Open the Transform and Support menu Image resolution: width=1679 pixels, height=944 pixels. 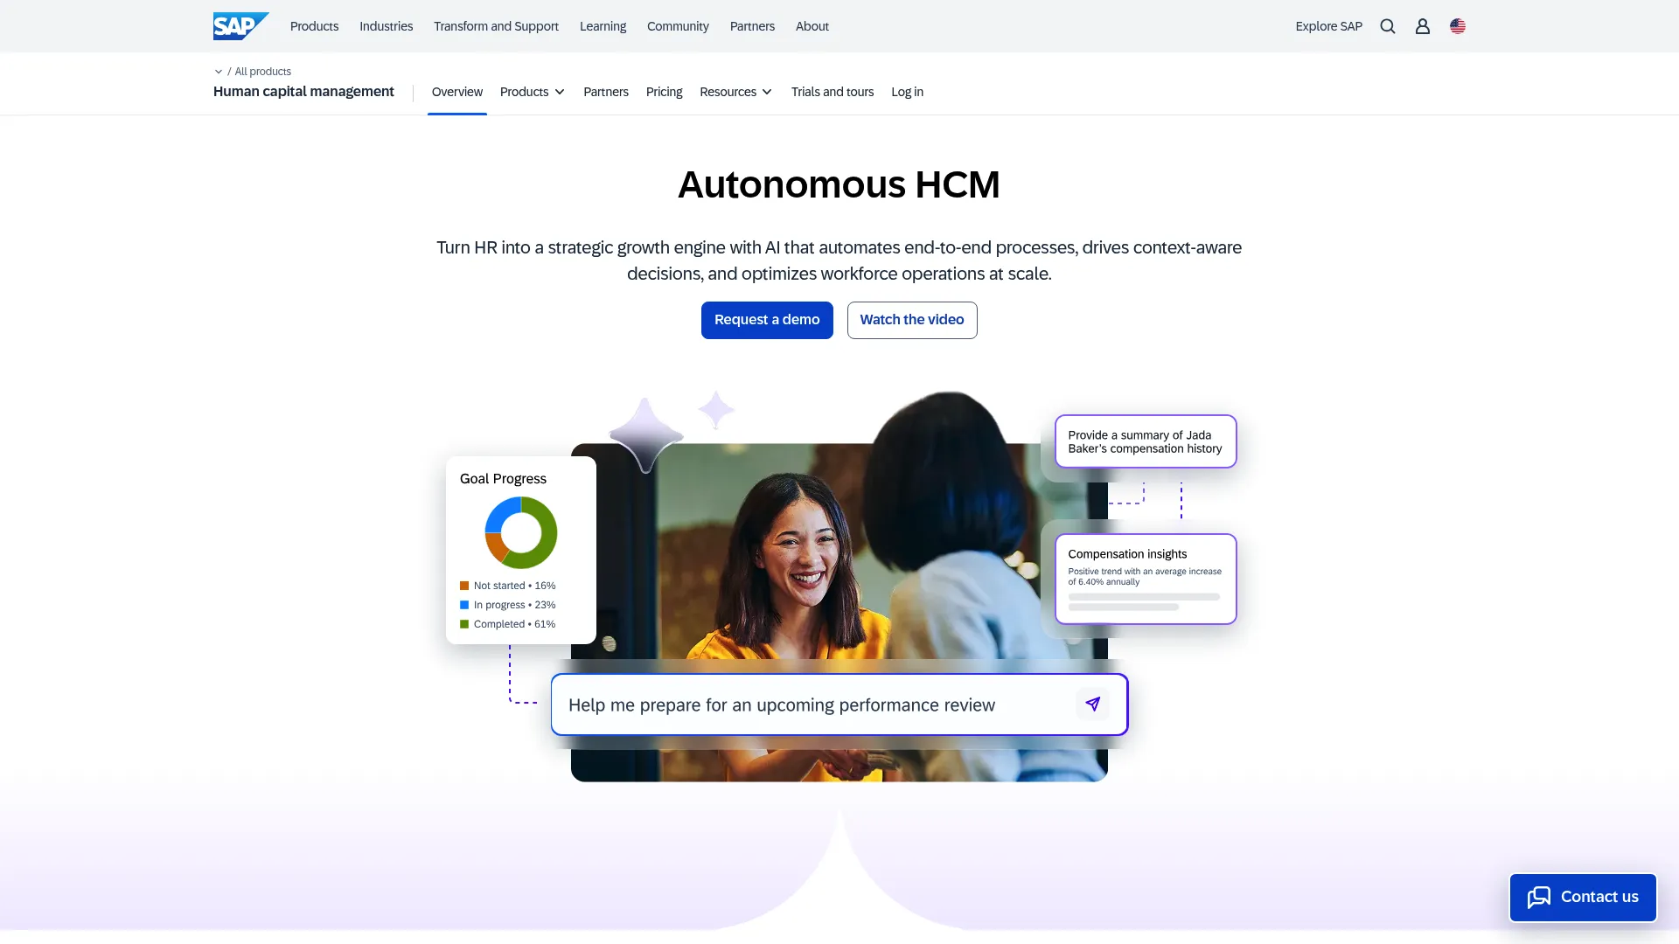(x=496, y=26)
